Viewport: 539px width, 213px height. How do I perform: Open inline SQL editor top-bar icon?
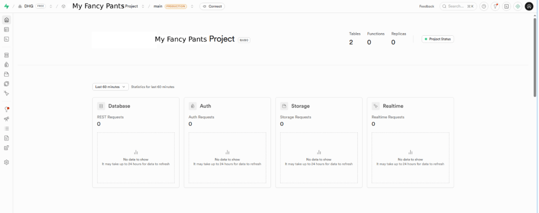(x=506, y=6)
